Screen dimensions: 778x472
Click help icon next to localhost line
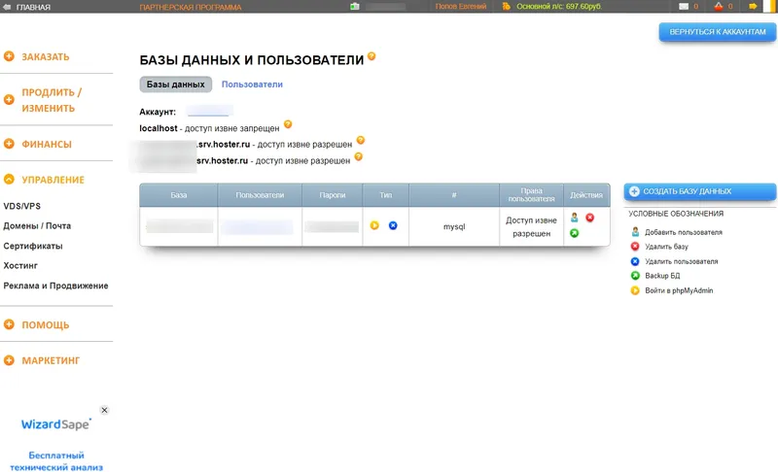pyautogui.click(x=288, y=124)
